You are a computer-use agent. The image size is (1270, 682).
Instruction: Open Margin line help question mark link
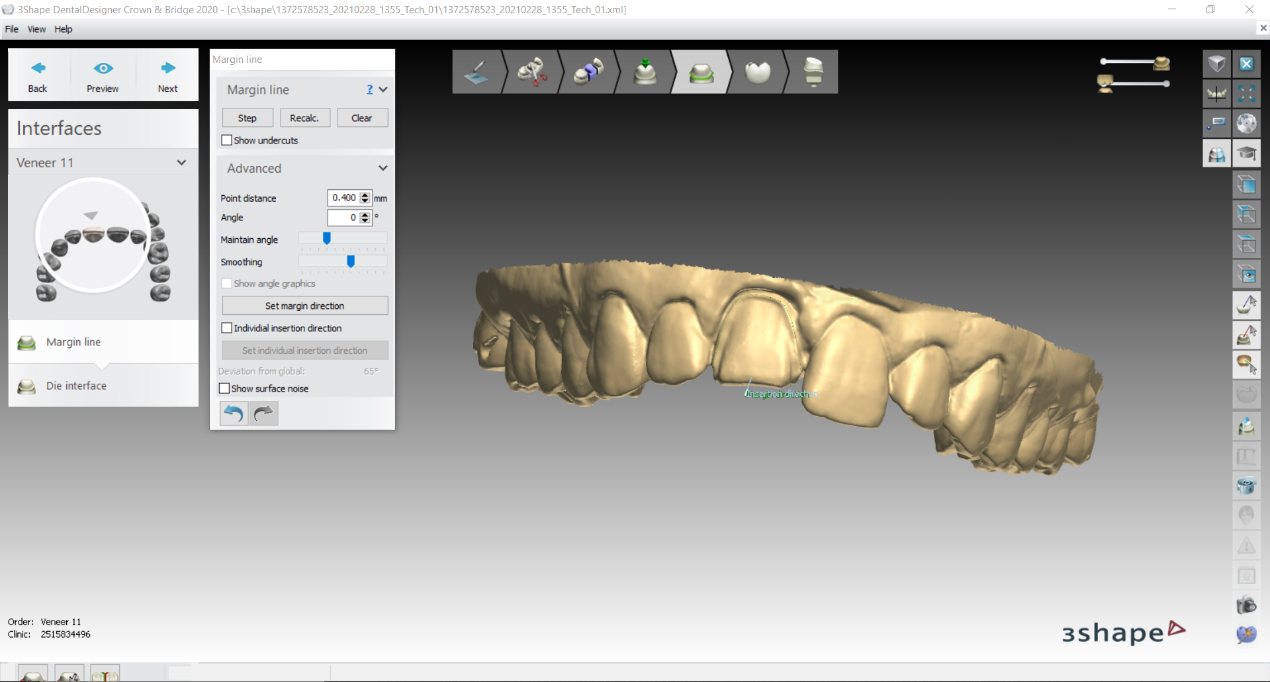click(370, 89)
